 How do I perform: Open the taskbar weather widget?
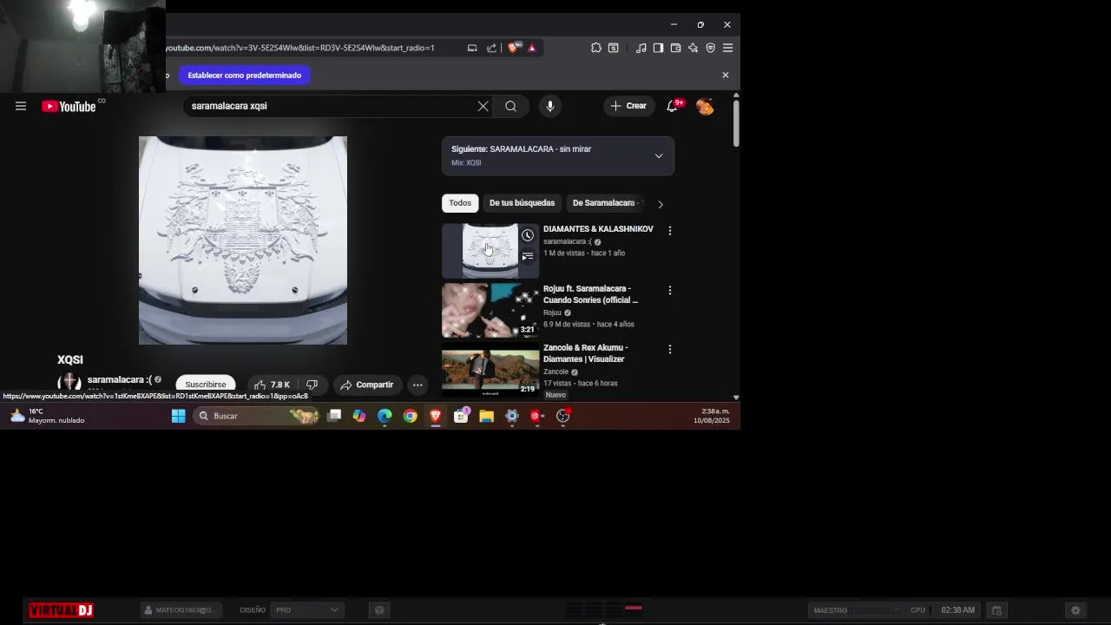pyautogui.click(x=48, y=416)
